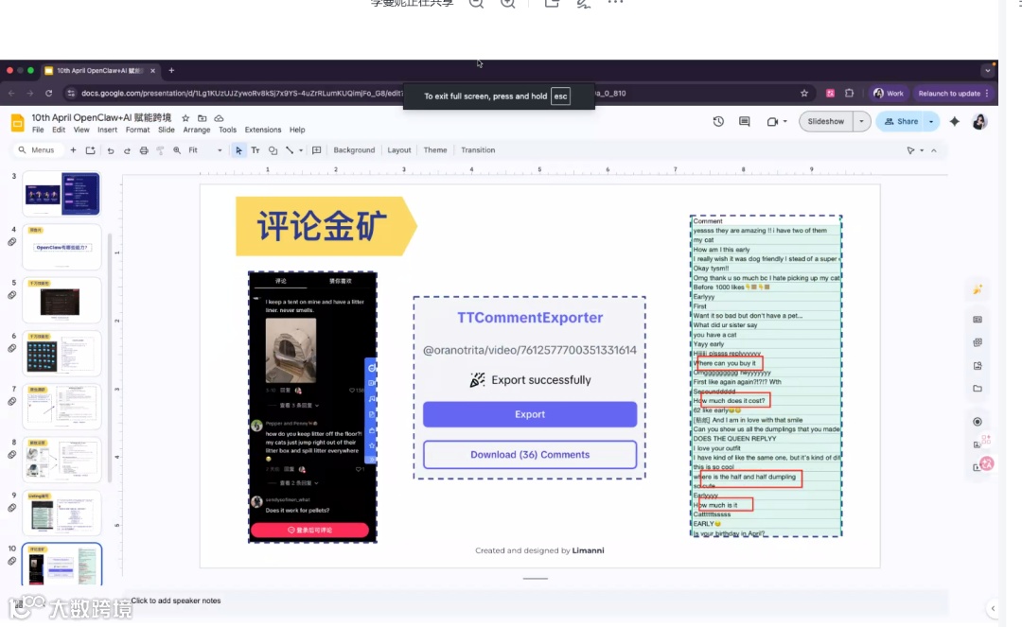This screenshot has width=1022, height=627.
Task: Click the Transition button
Action: pyautogui.click(x=478, y=149)
